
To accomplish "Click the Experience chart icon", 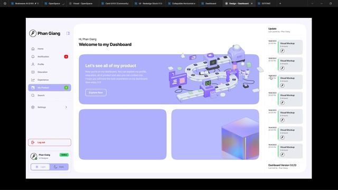I will click(33, 80).
